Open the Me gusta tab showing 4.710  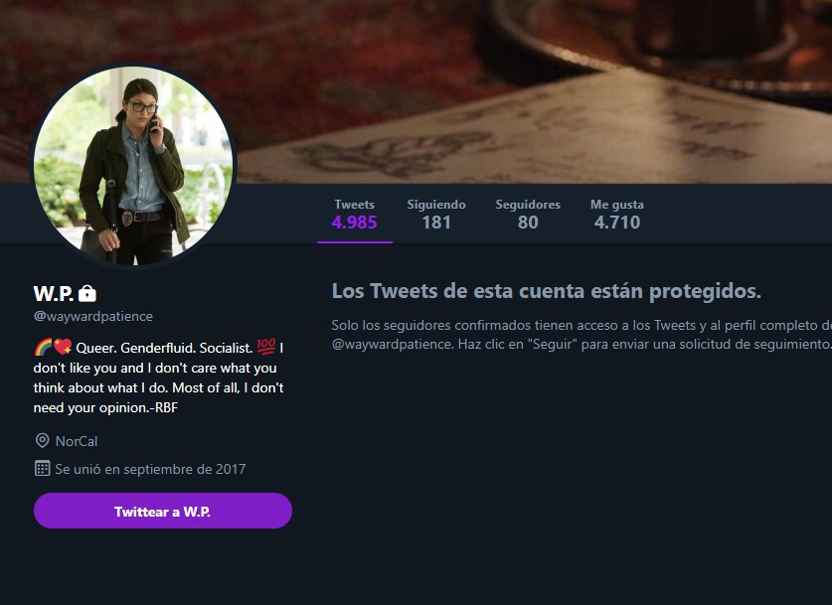coord(617,215)
